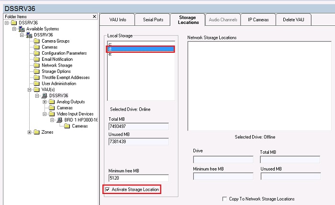This screenshot has width=335, height=205.
Task: Select Analog Outputs tree label
Action: click(71, 102)
